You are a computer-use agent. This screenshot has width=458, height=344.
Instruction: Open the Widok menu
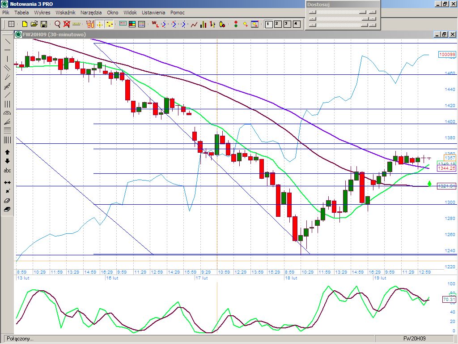click(130, 13)
